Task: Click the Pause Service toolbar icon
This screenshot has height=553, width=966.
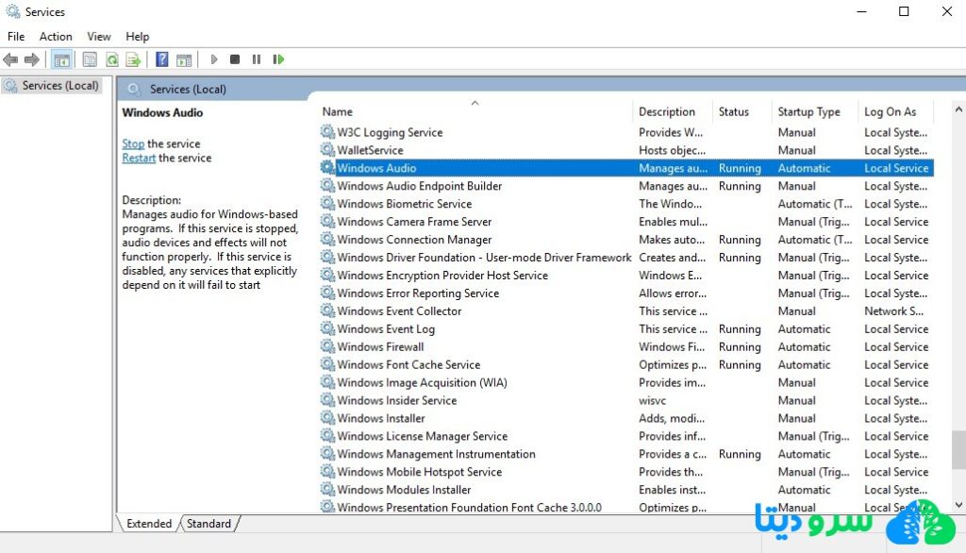Action: coord(257,59)
